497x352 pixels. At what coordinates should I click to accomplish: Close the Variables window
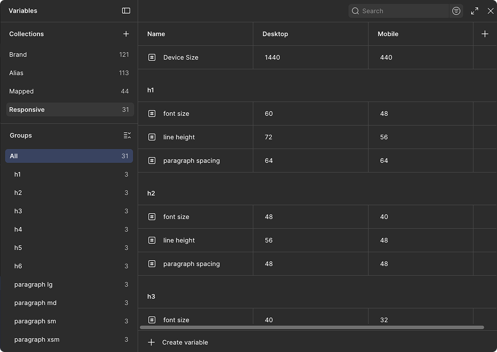(x=490, y=11)
